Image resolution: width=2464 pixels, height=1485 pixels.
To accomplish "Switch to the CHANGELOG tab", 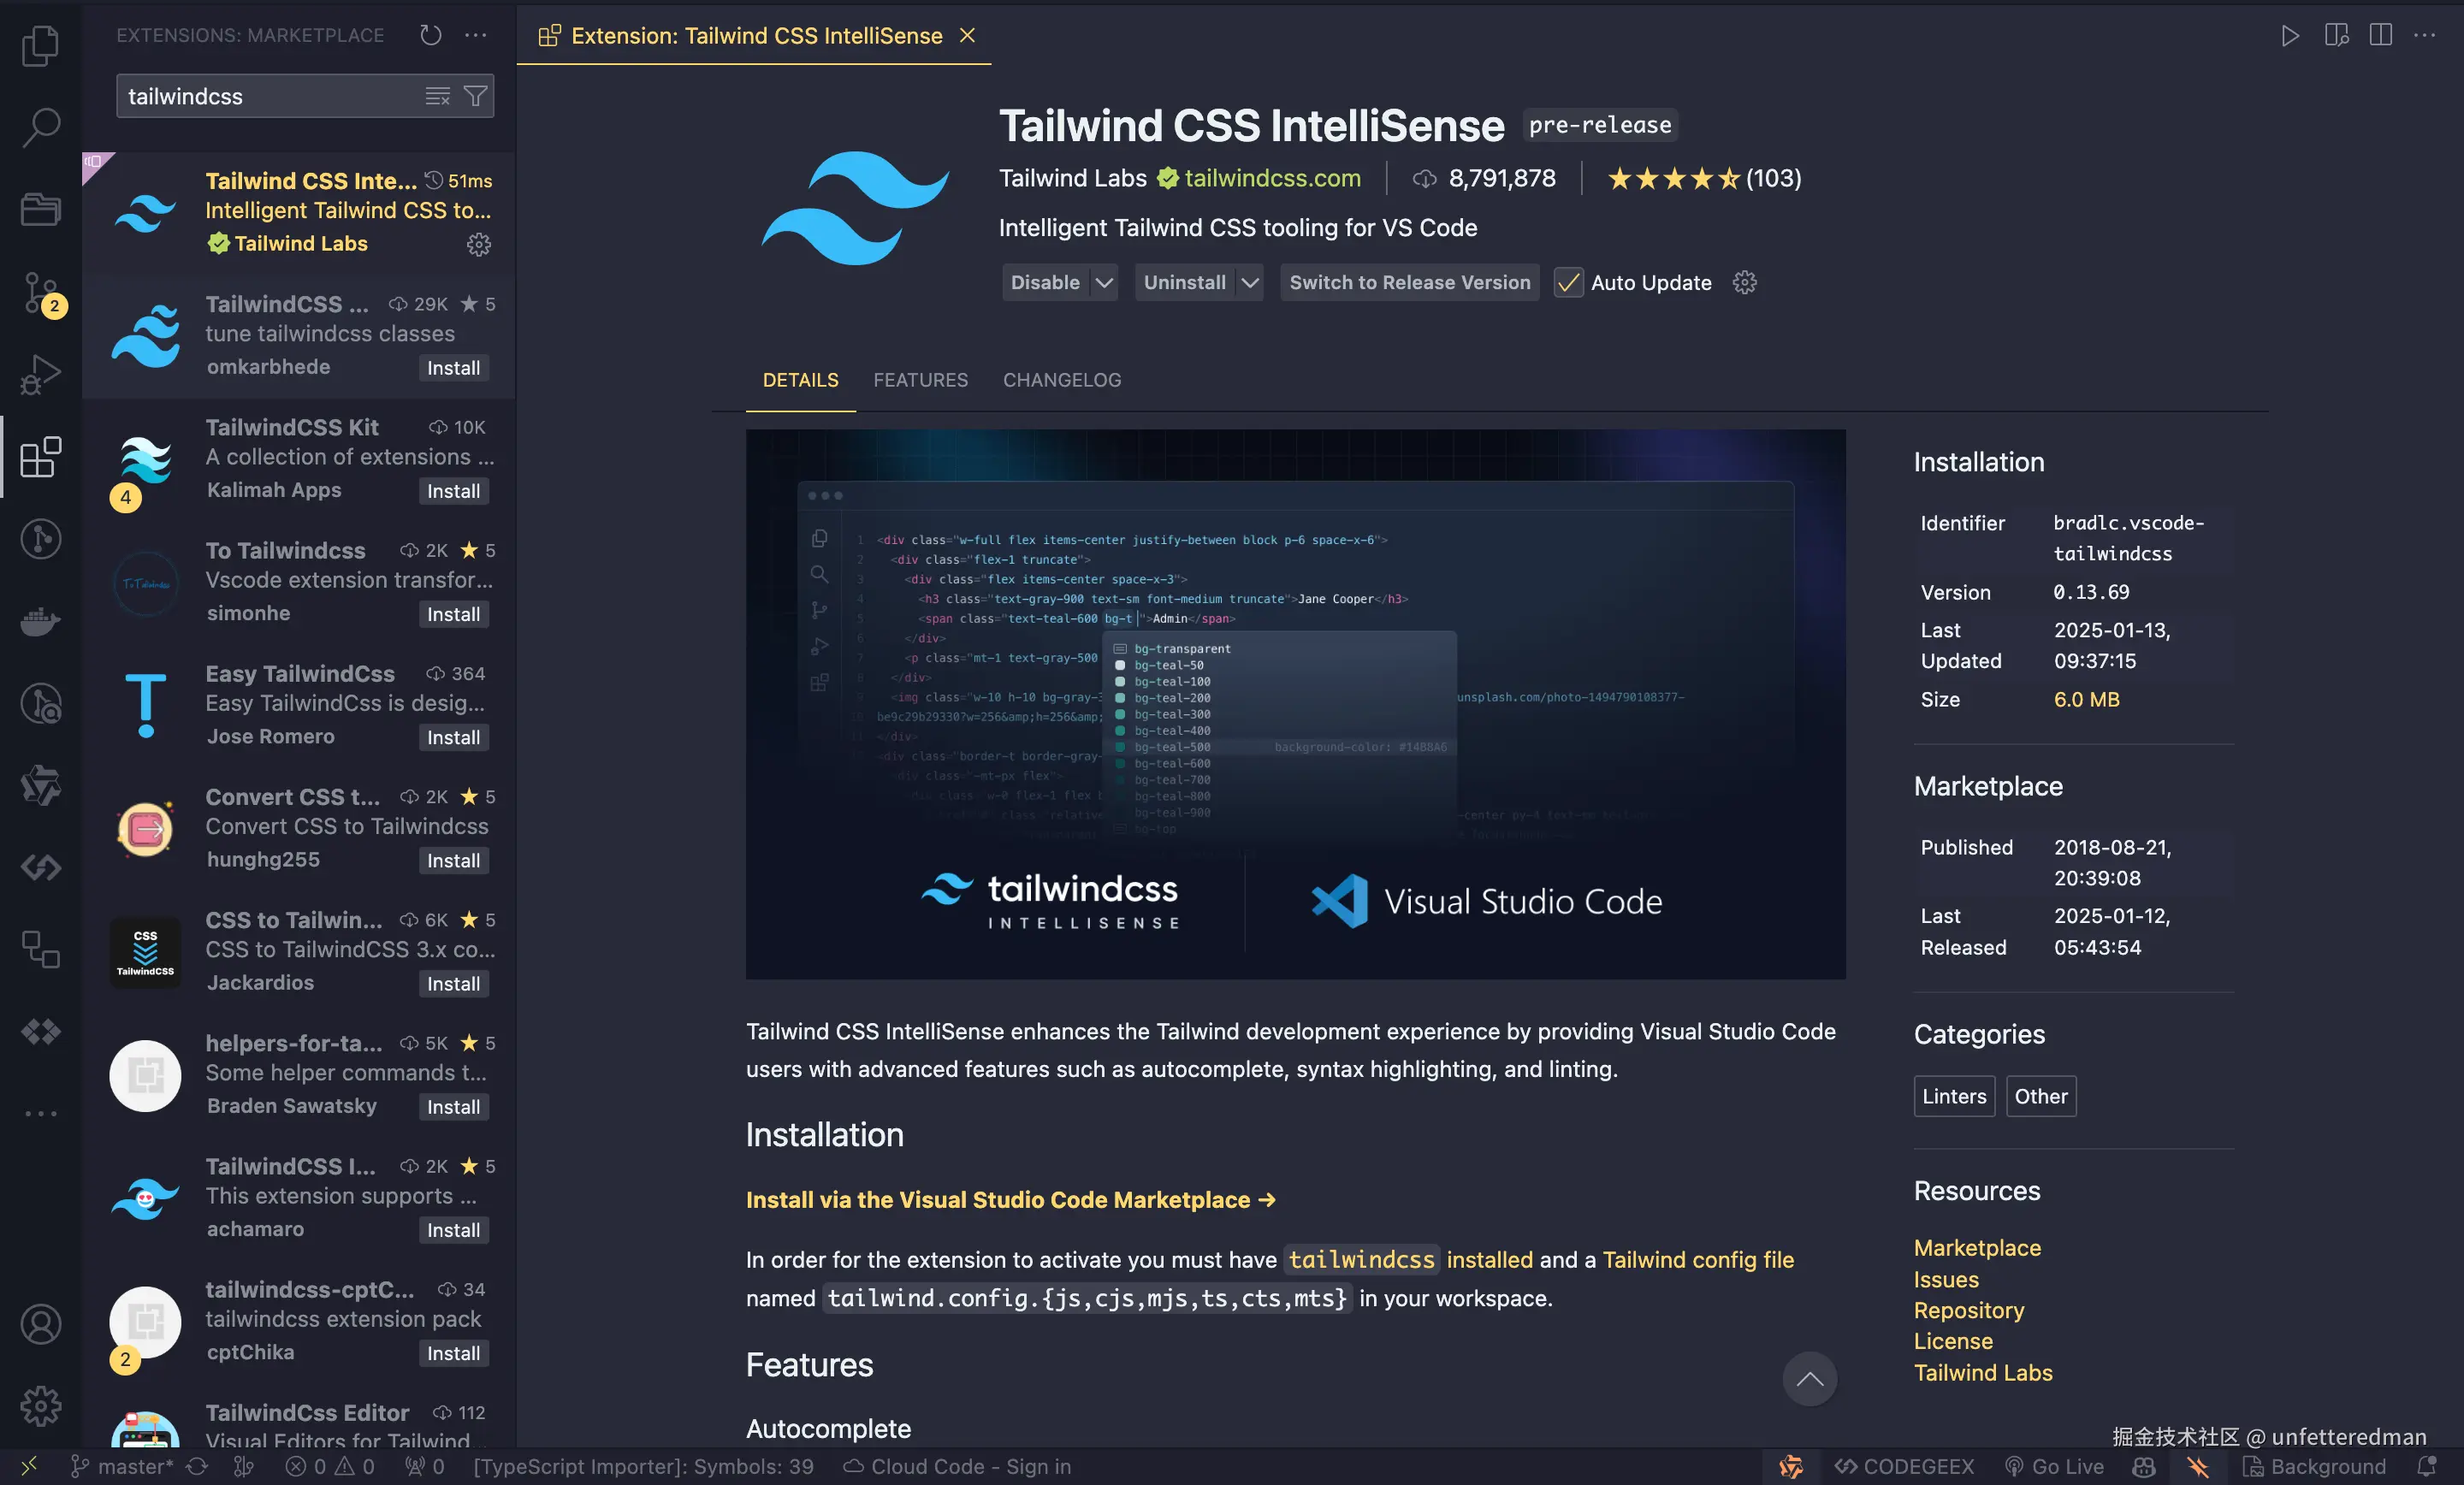I will pos(1062,380).
